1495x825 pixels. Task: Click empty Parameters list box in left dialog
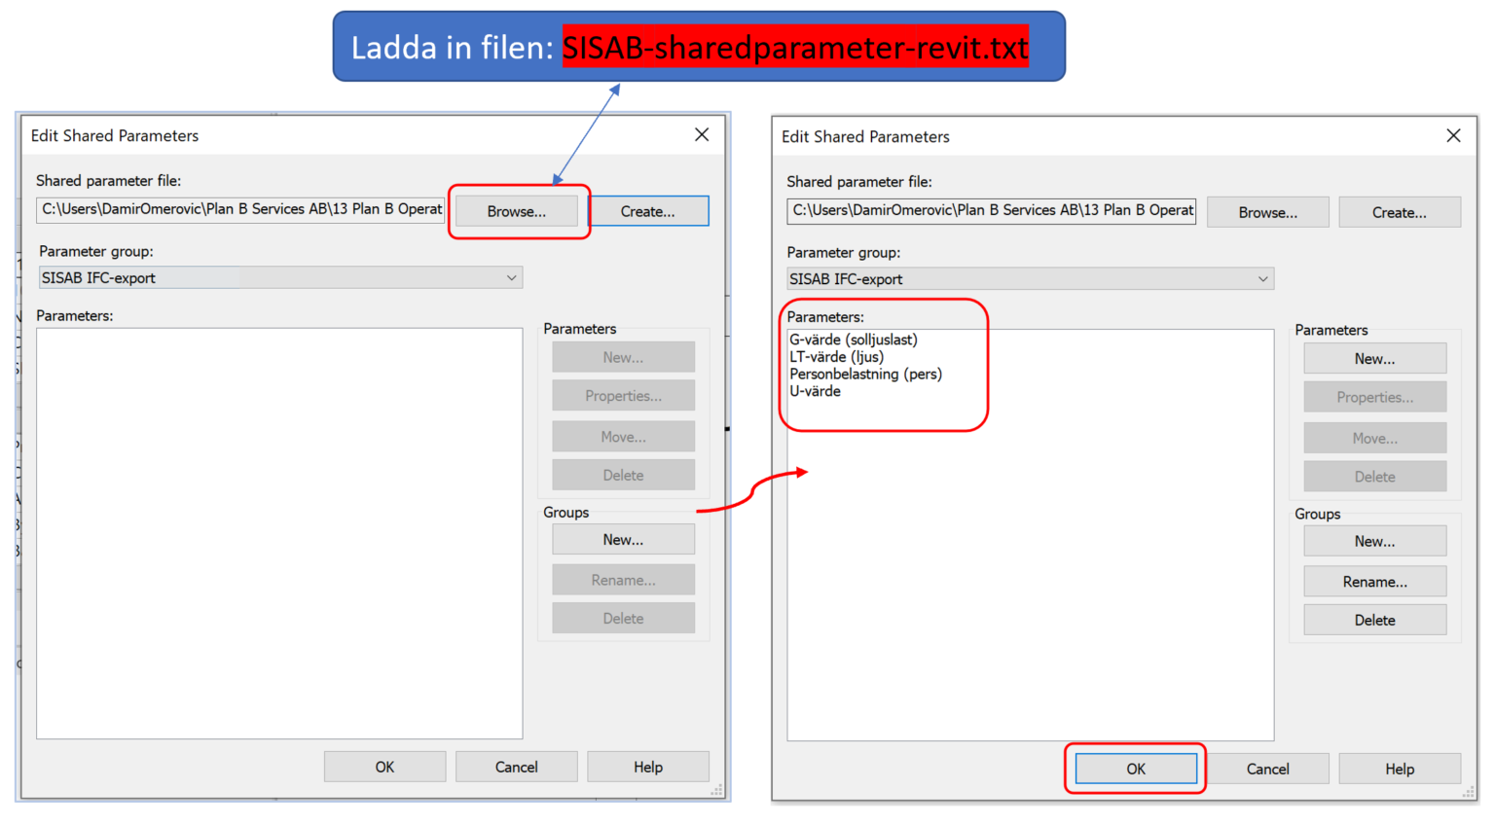[x=279, y=533]
